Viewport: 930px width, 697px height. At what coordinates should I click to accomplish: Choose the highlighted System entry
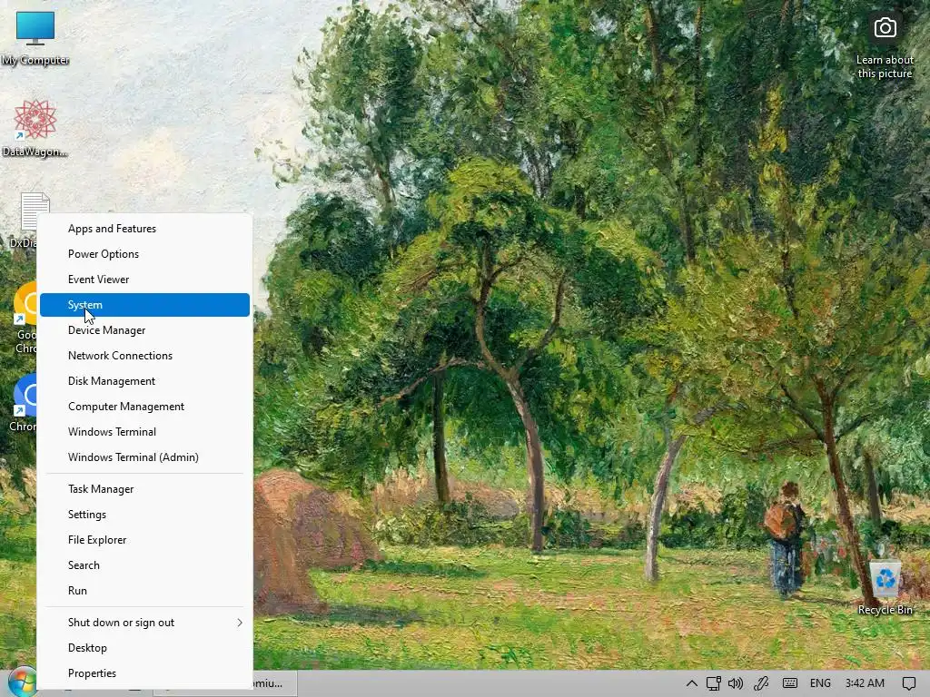[x=144, y=305]
